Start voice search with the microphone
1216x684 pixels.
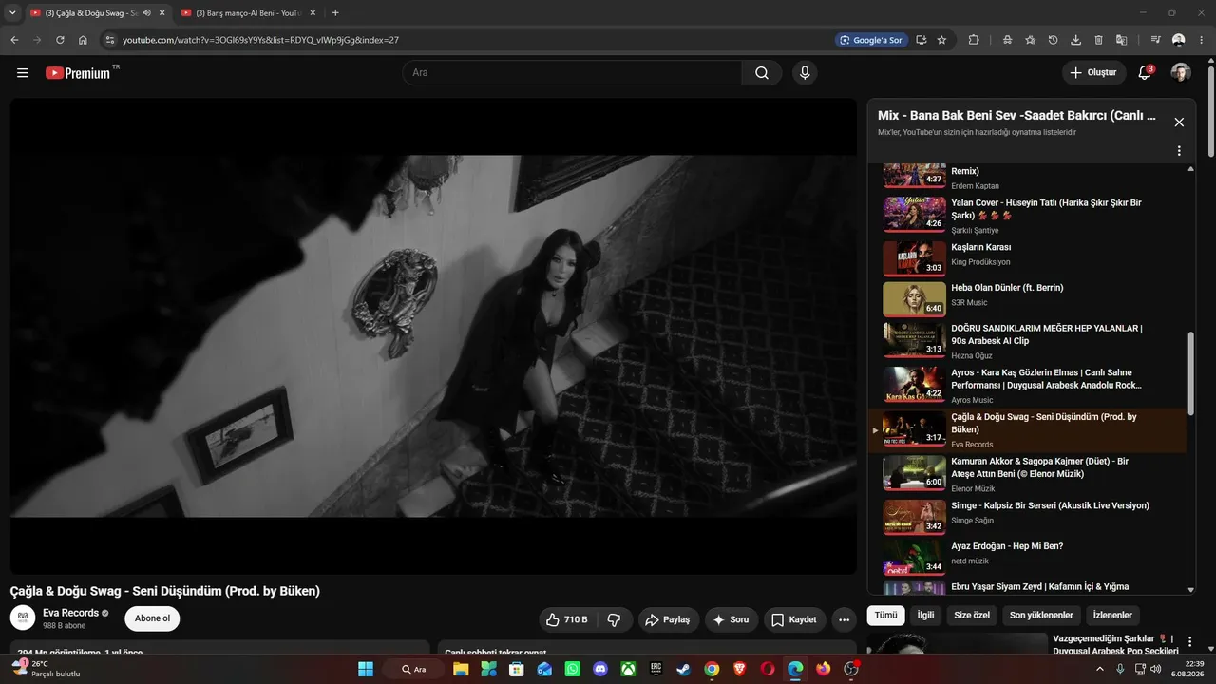click(805, 73)
